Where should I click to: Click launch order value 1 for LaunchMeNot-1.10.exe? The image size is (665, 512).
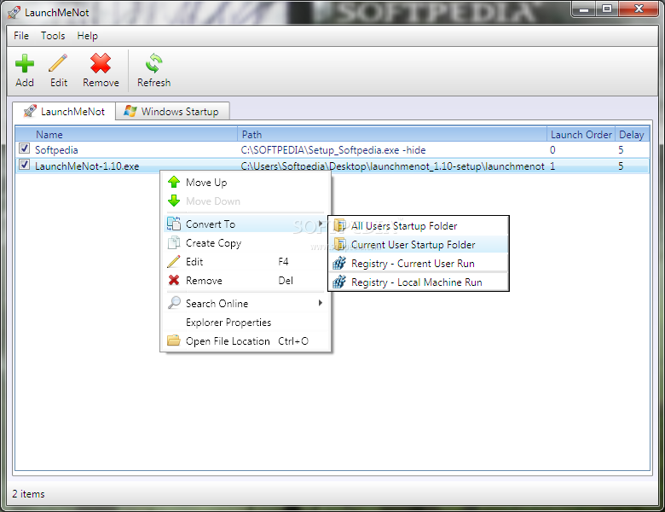click(552, 166)
